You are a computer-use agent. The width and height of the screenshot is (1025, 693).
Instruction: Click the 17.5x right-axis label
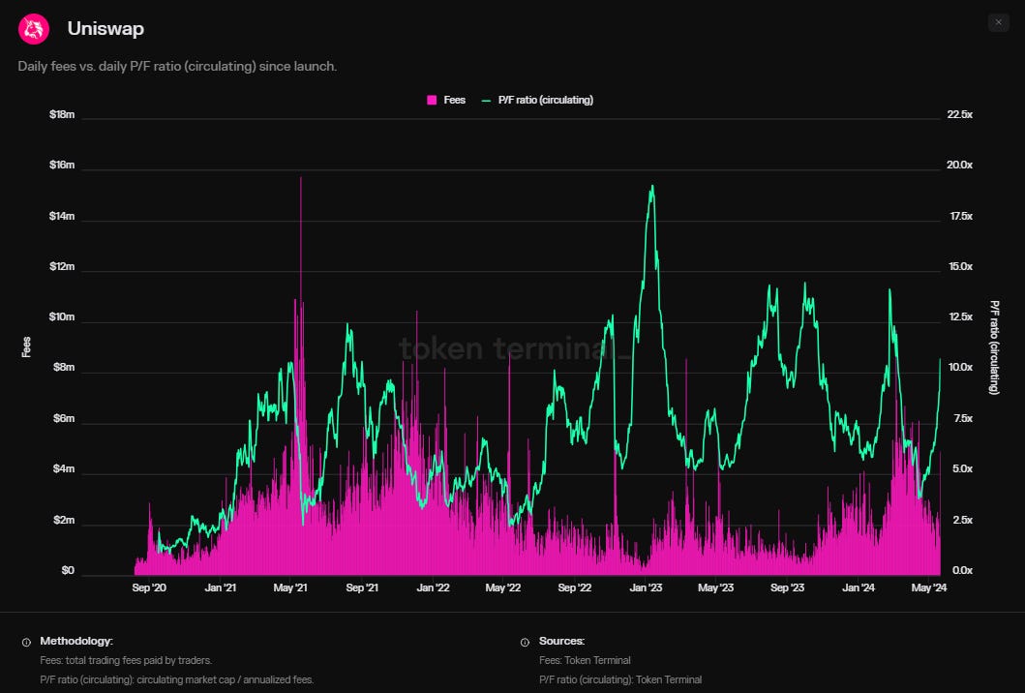click(x=961, y=216)
